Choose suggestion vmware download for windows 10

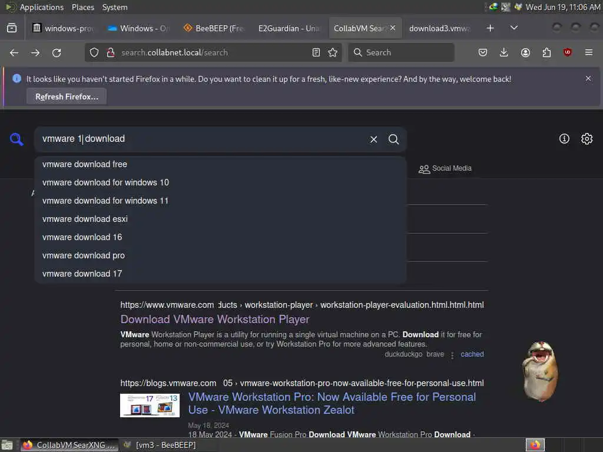[x=220, y=182]
